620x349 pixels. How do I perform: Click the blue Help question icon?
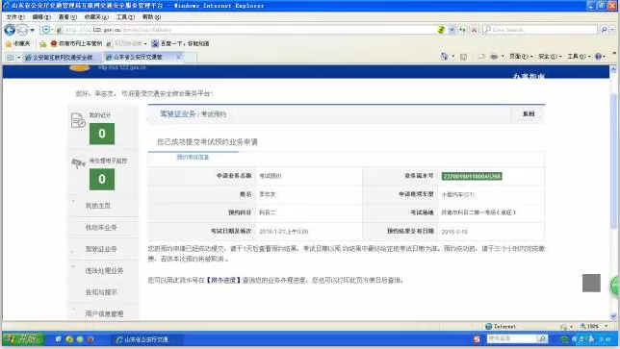598,57
